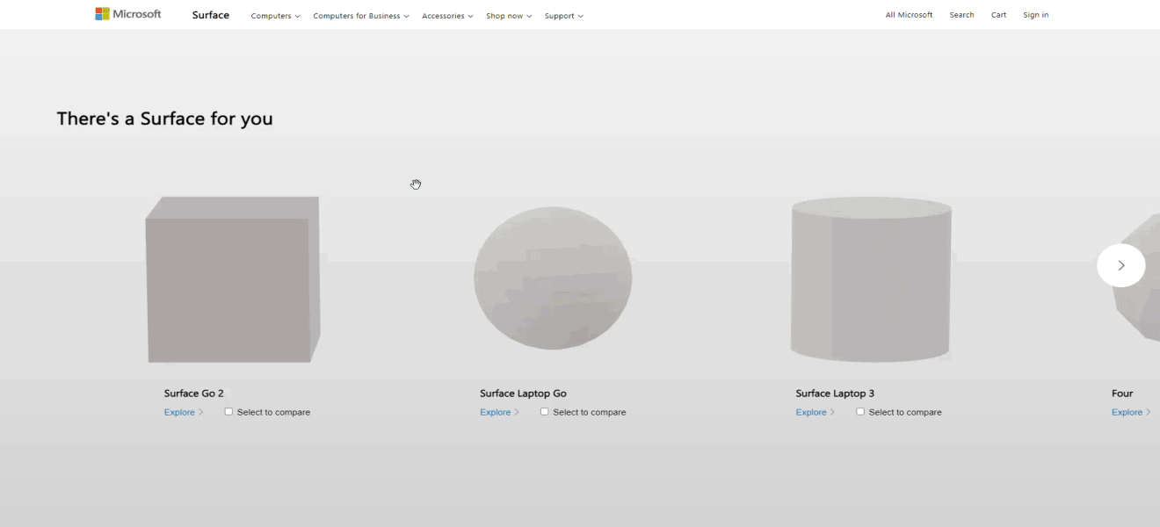This screenshot has width=1160, height=527.
Task: Expand the Computers menu
Action: 276,16
